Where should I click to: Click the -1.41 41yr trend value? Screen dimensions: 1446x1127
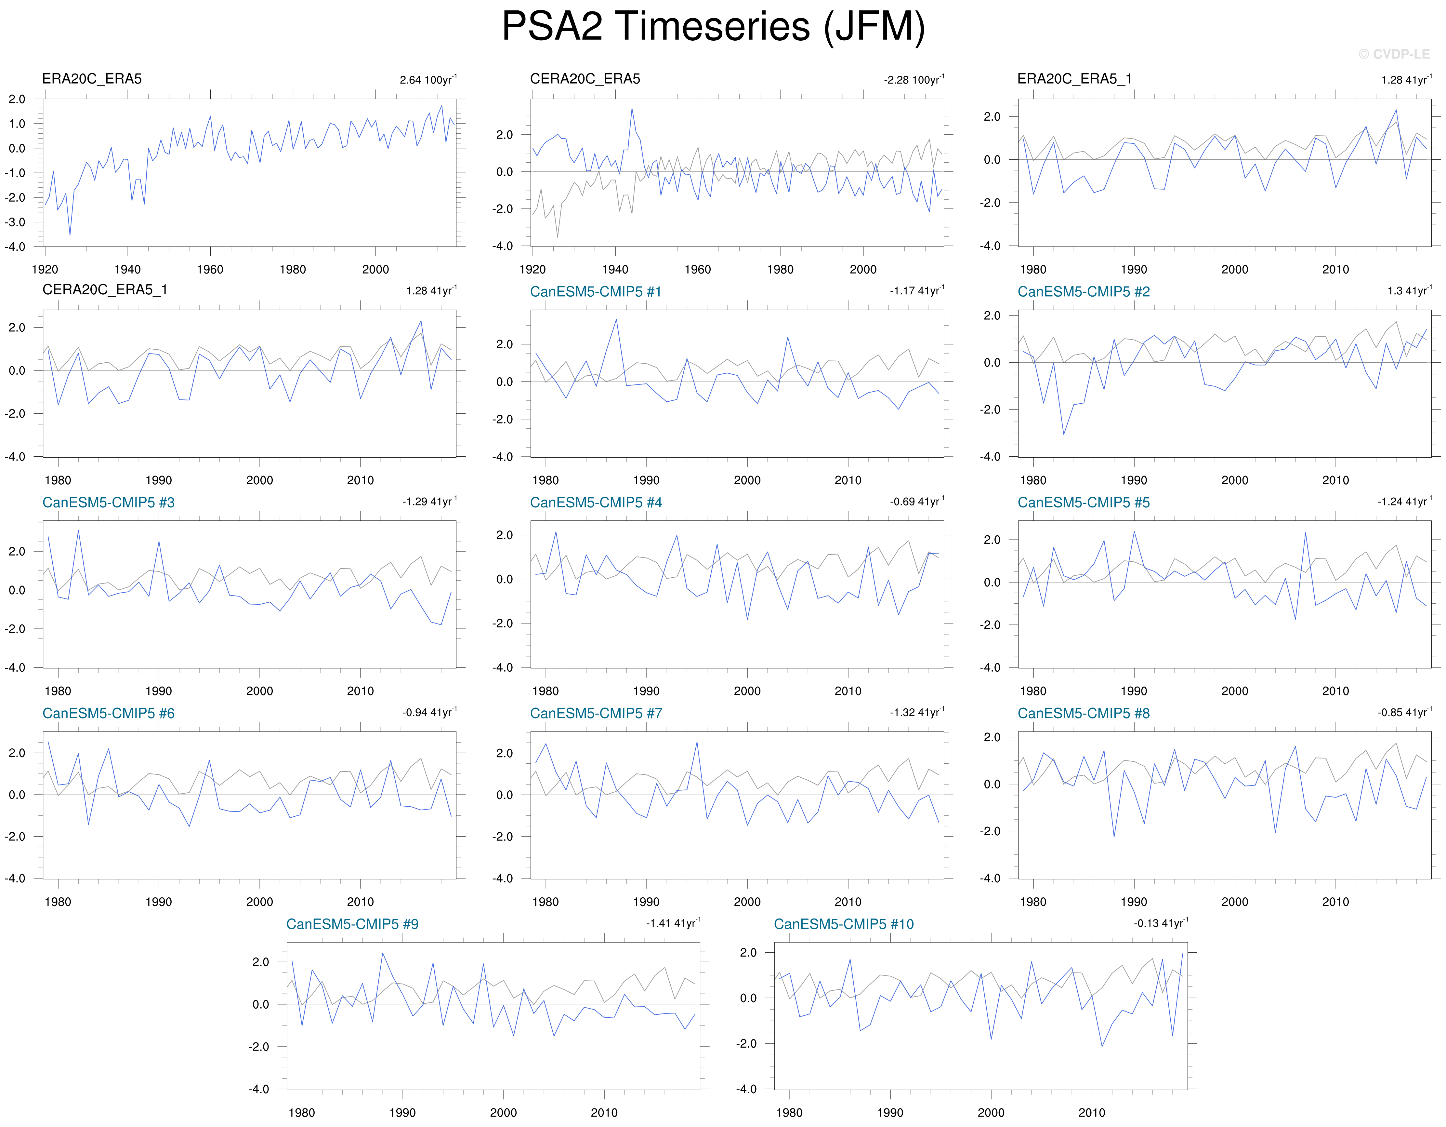coord(673,923)
